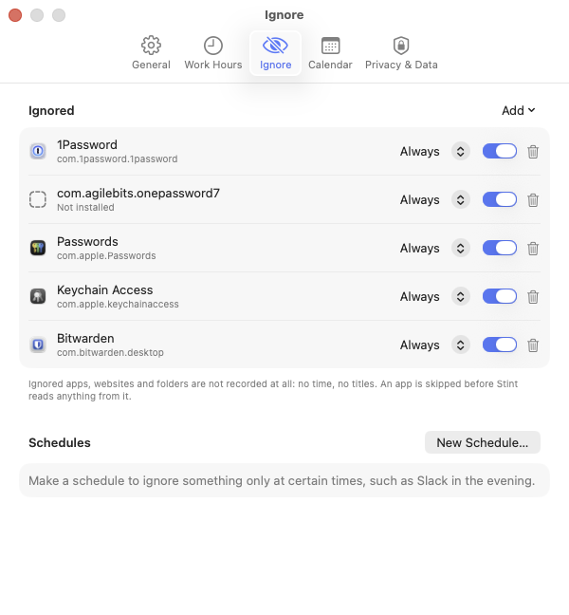The image size is (569, 615).
Task: Expand Keychain Access Always schedule selector
Action: click(x=435, y=296)
